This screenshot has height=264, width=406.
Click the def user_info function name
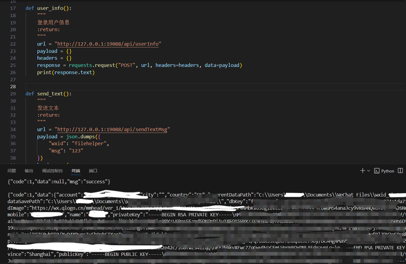pyautogui.click(x=50, y=8)
